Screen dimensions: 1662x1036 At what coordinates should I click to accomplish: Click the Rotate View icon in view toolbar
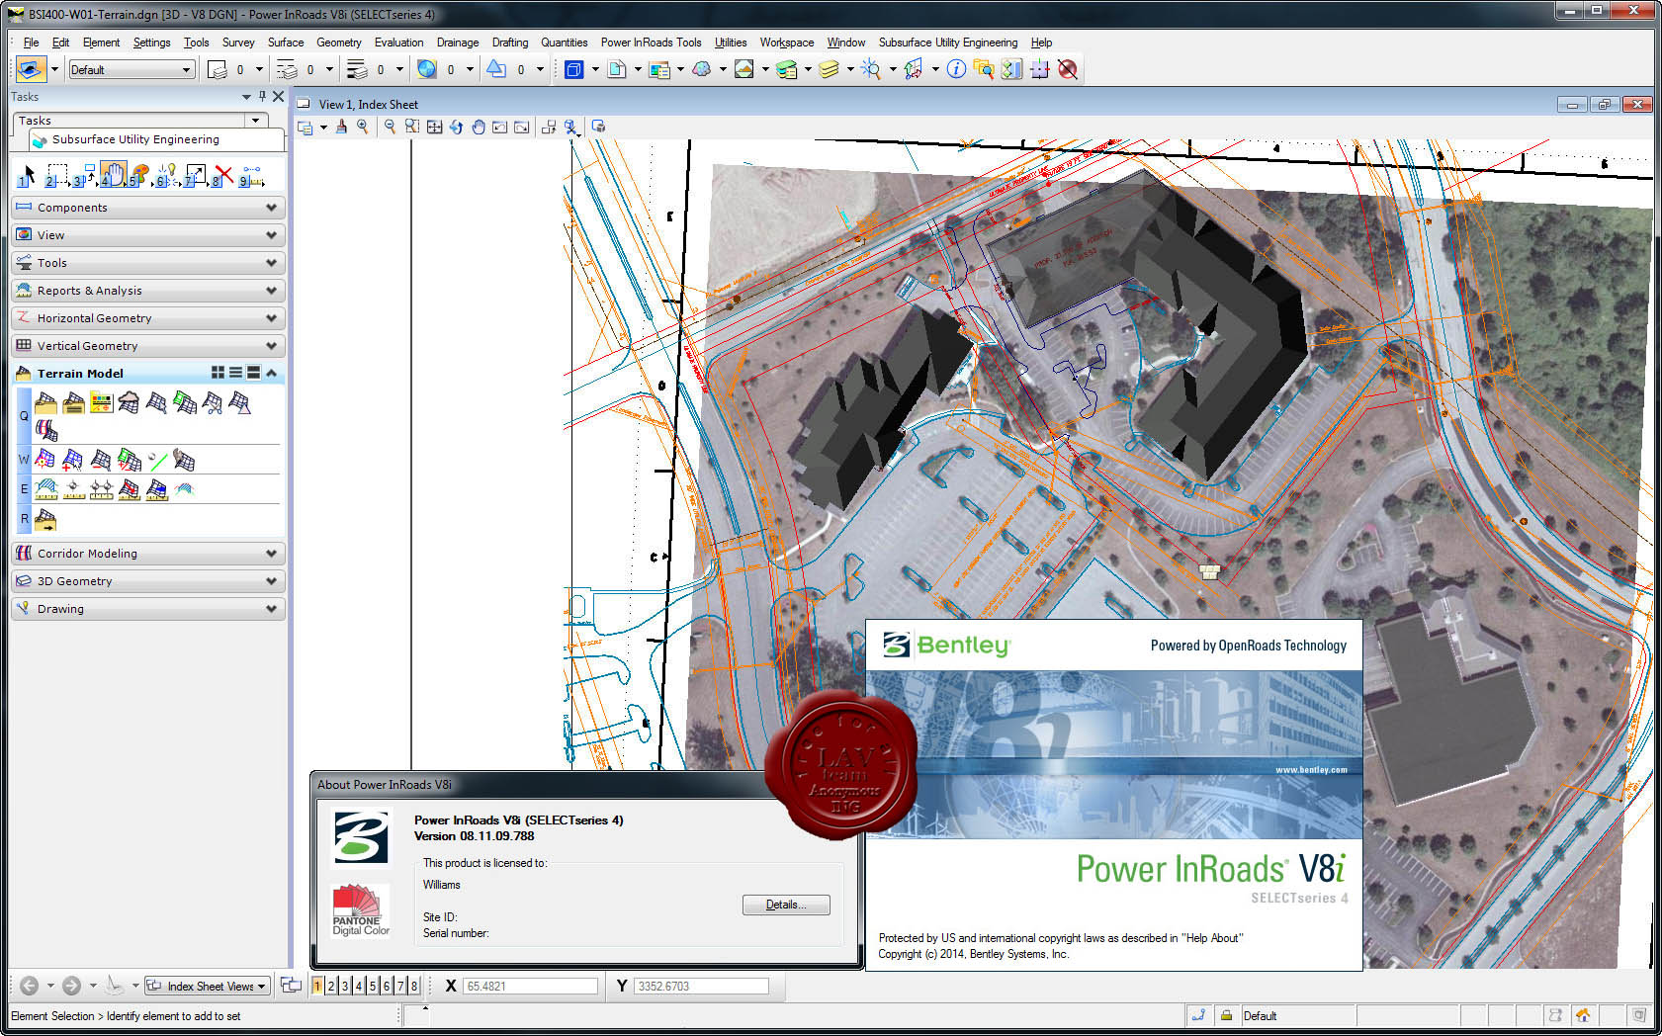pos(456,127)
